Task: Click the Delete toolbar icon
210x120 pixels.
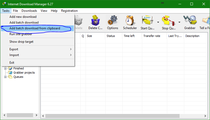Action: (x=78, y=20)
